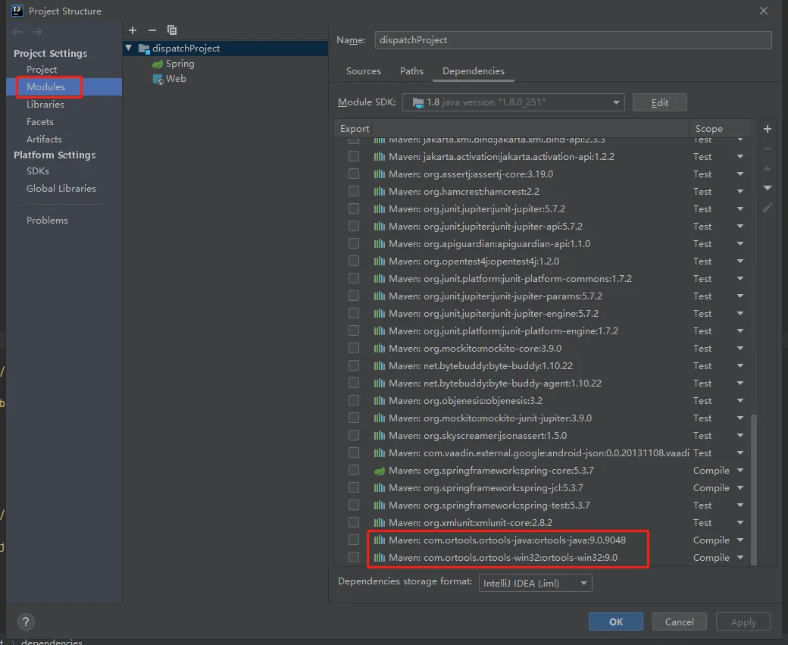The image size is (788, 645).
Task: Select the Spring facet icon
Action: [x=158, y=64]
